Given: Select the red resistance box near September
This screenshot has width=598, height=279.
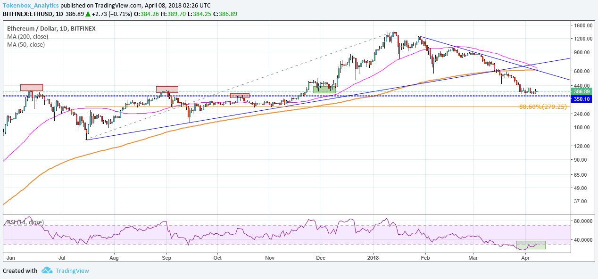Looking at the screenshot, I should point(167,89).
